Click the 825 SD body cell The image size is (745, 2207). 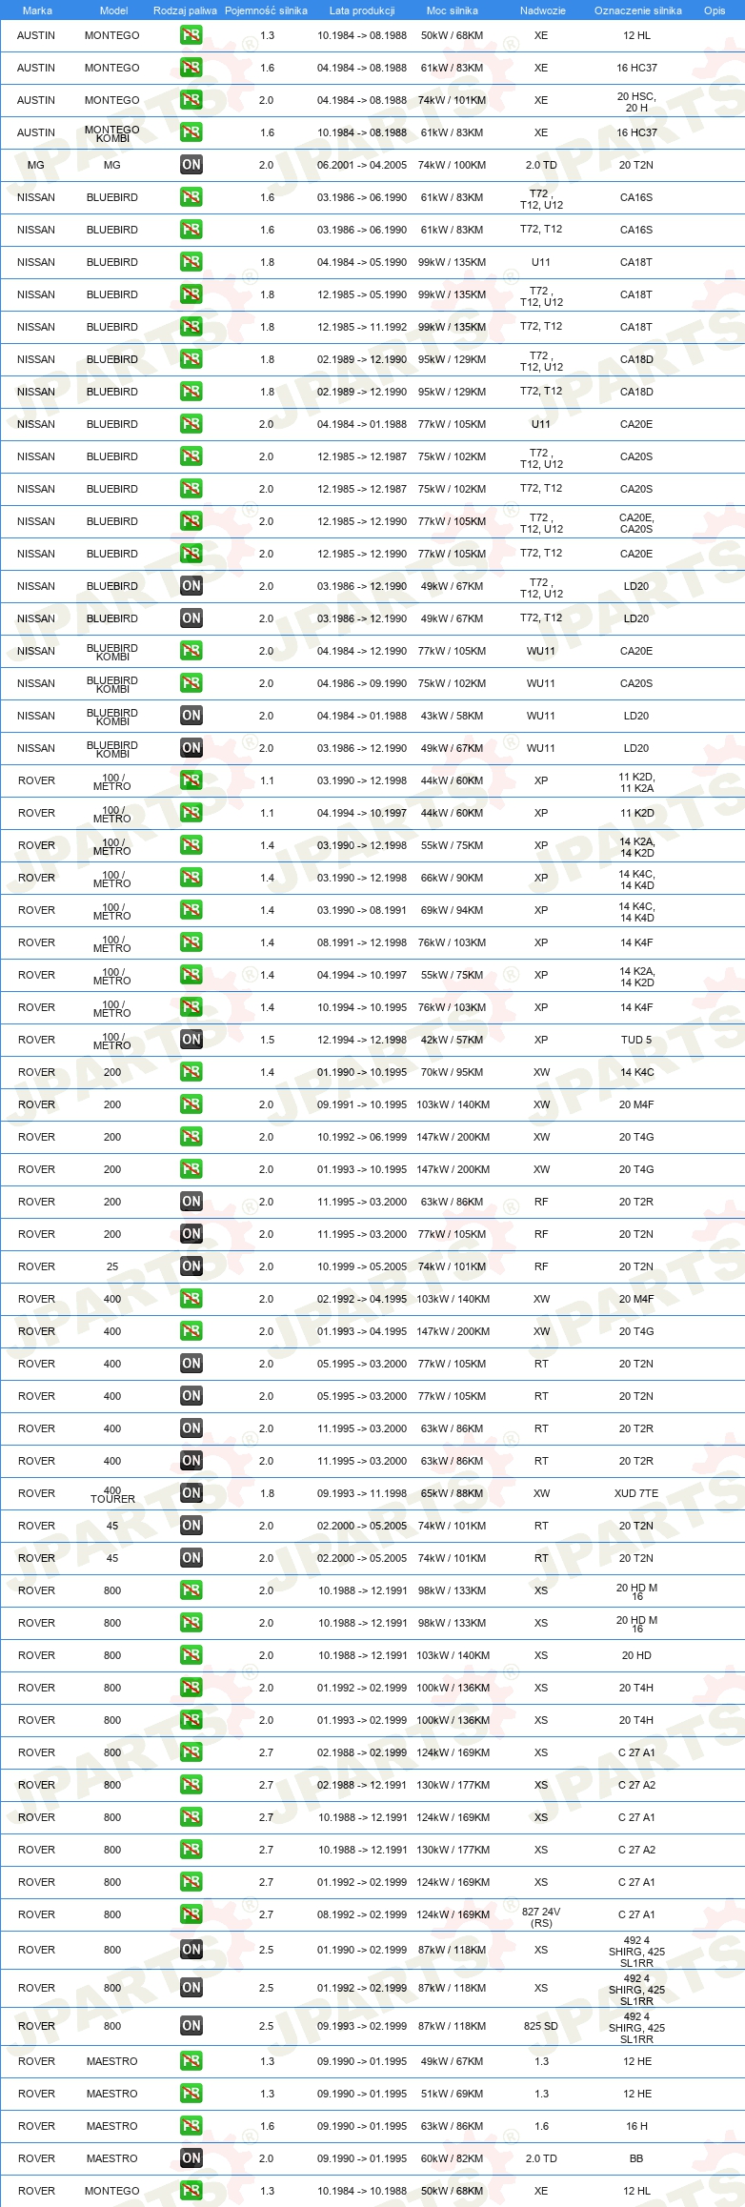tap(541, 2026)
